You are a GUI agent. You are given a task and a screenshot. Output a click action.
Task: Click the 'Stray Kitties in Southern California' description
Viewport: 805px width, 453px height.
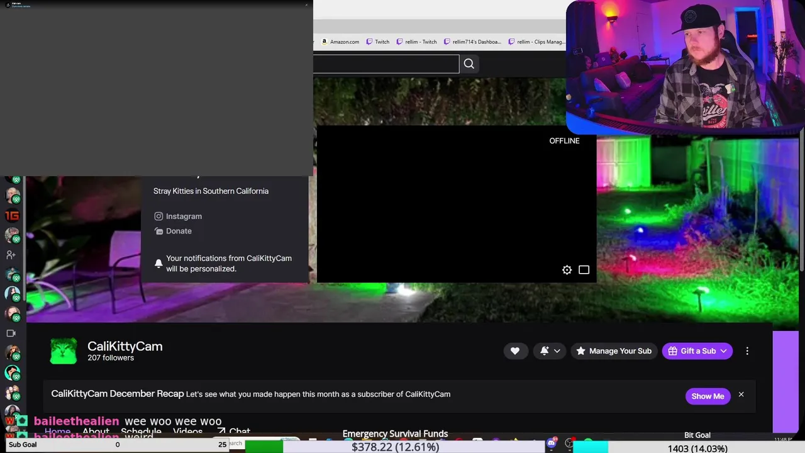pyautogui.click(x=211, y=191)
